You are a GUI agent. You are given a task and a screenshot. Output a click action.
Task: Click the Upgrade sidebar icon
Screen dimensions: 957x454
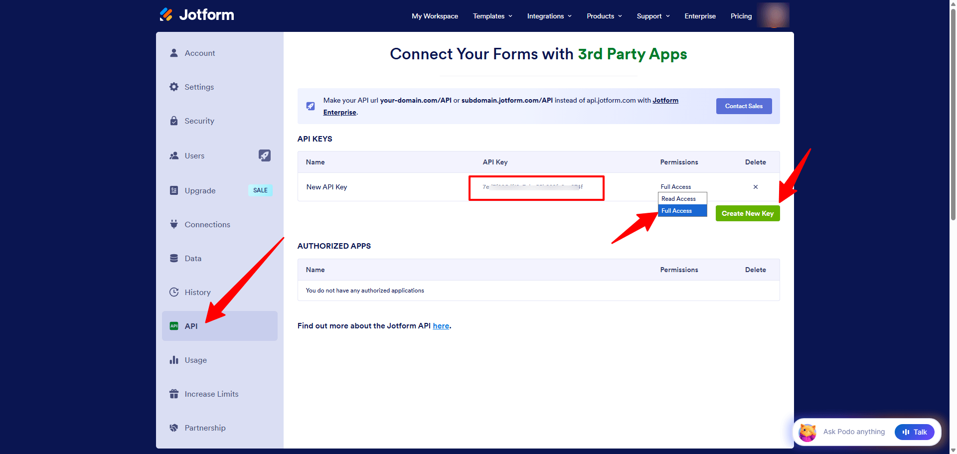click(x=174, y=190)
